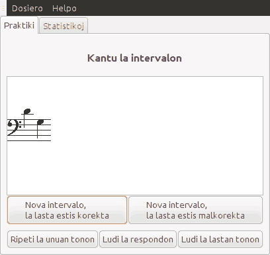Viewport: 270px width, 255px height.
Task: Click the higher note head above the staff
Action: [27, 111]
